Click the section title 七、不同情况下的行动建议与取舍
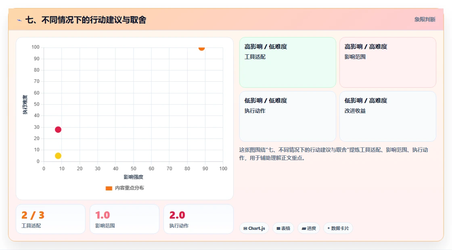 86,20
